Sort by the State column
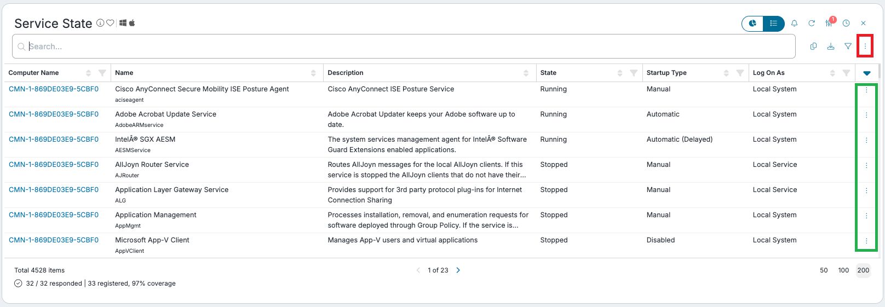 pos(619,73)
